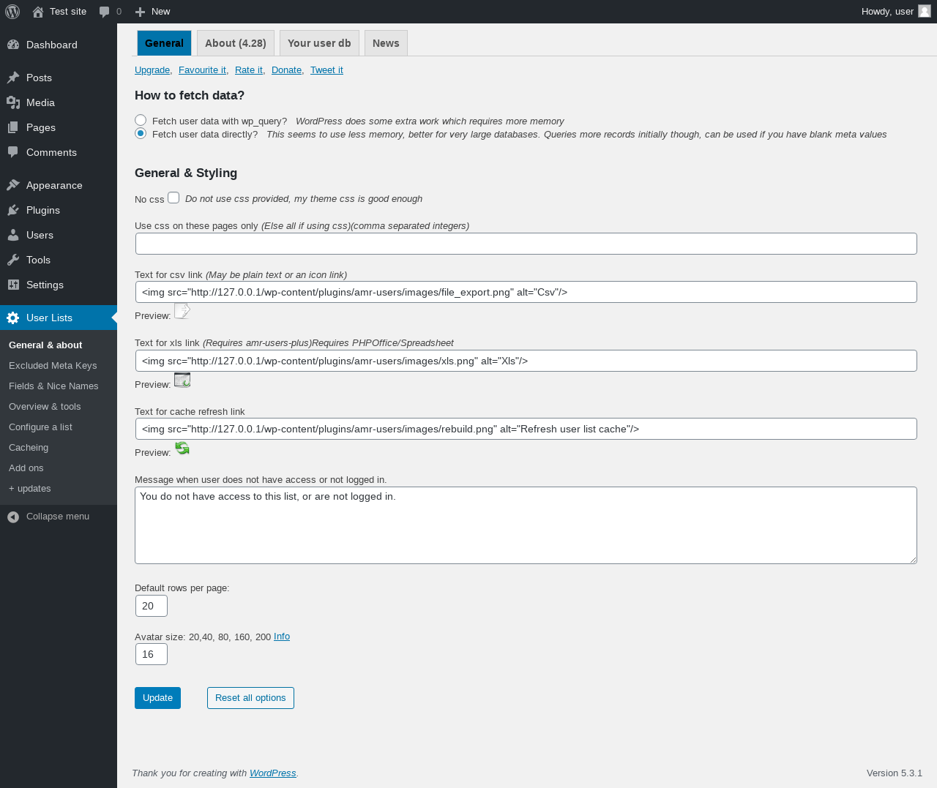Select Fetch user data with wp_query

141,120
